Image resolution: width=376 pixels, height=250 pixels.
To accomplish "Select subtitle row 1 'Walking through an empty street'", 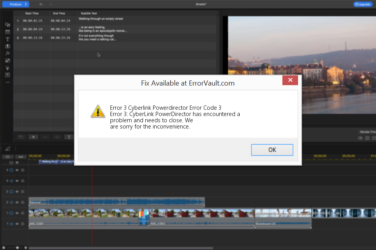I will click(115, 21).
